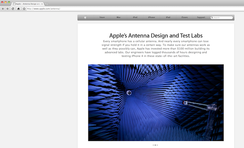Screen dimensions: 244x148
Task: Go back with the browser back arrow
Action: click(3, 9)
